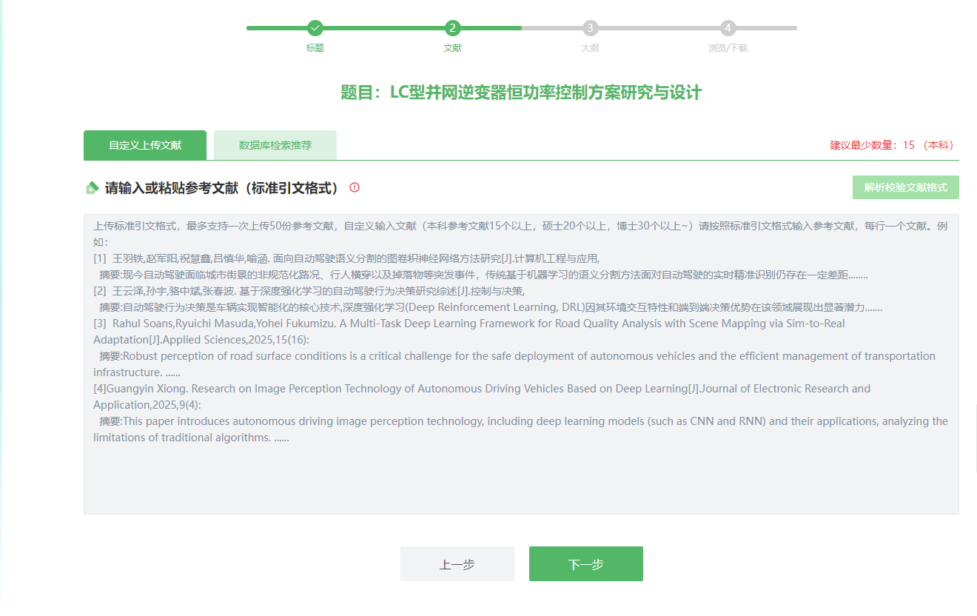The height and width of the screenshot is (616, 977).
Task: Proceed with the 下一步 button
Action: (585, 564)
